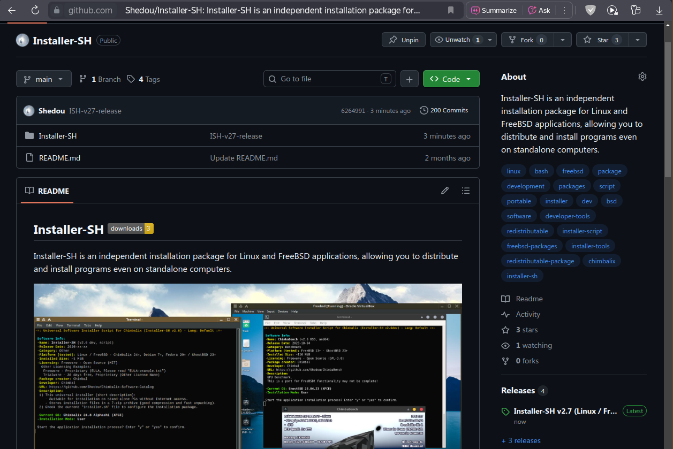Open the About settings gear icon
Viewport: 673px width, 449px height.
point(642,77)
